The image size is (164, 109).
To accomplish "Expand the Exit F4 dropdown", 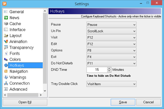I will pos(111,57).
